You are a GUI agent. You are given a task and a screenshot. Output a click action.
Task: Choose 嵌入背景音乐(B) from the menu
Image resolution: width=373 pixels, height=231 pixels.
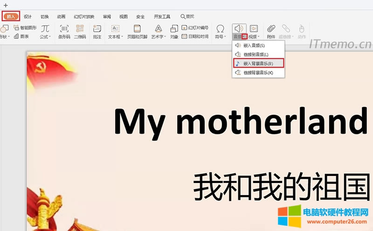tap(258, 63)
